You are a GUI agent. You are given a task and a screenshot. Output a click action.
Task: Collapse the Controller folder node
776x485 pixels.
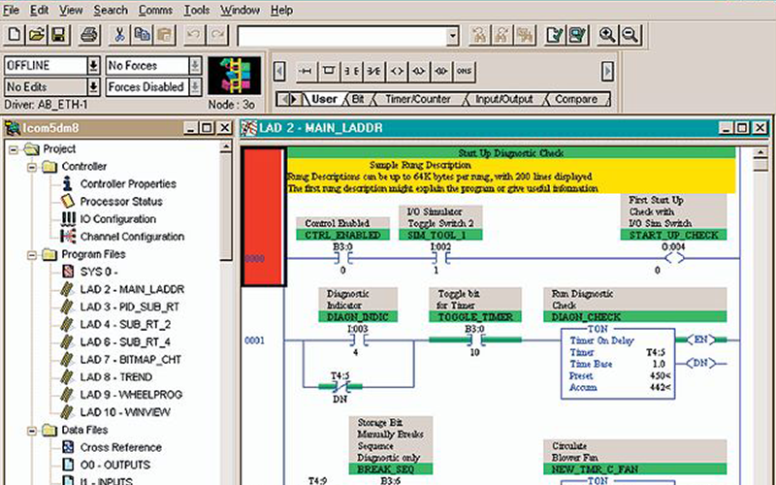(x=32, y=167)
